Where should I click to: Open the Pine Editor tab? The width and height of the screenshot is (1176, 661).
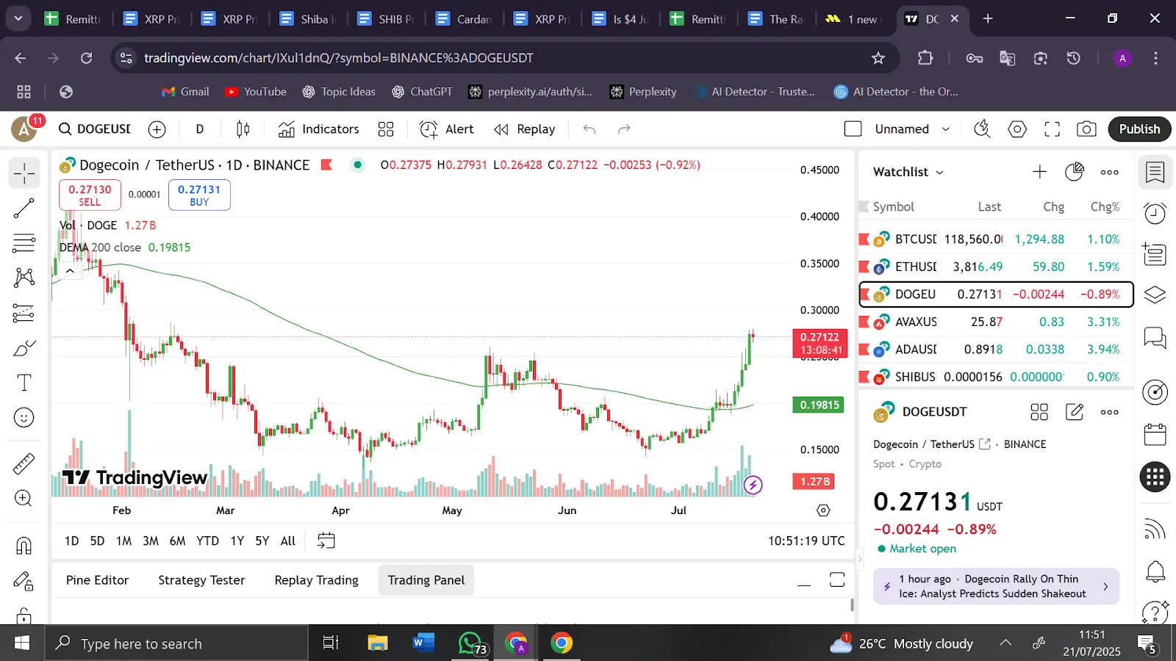point(97,580)
